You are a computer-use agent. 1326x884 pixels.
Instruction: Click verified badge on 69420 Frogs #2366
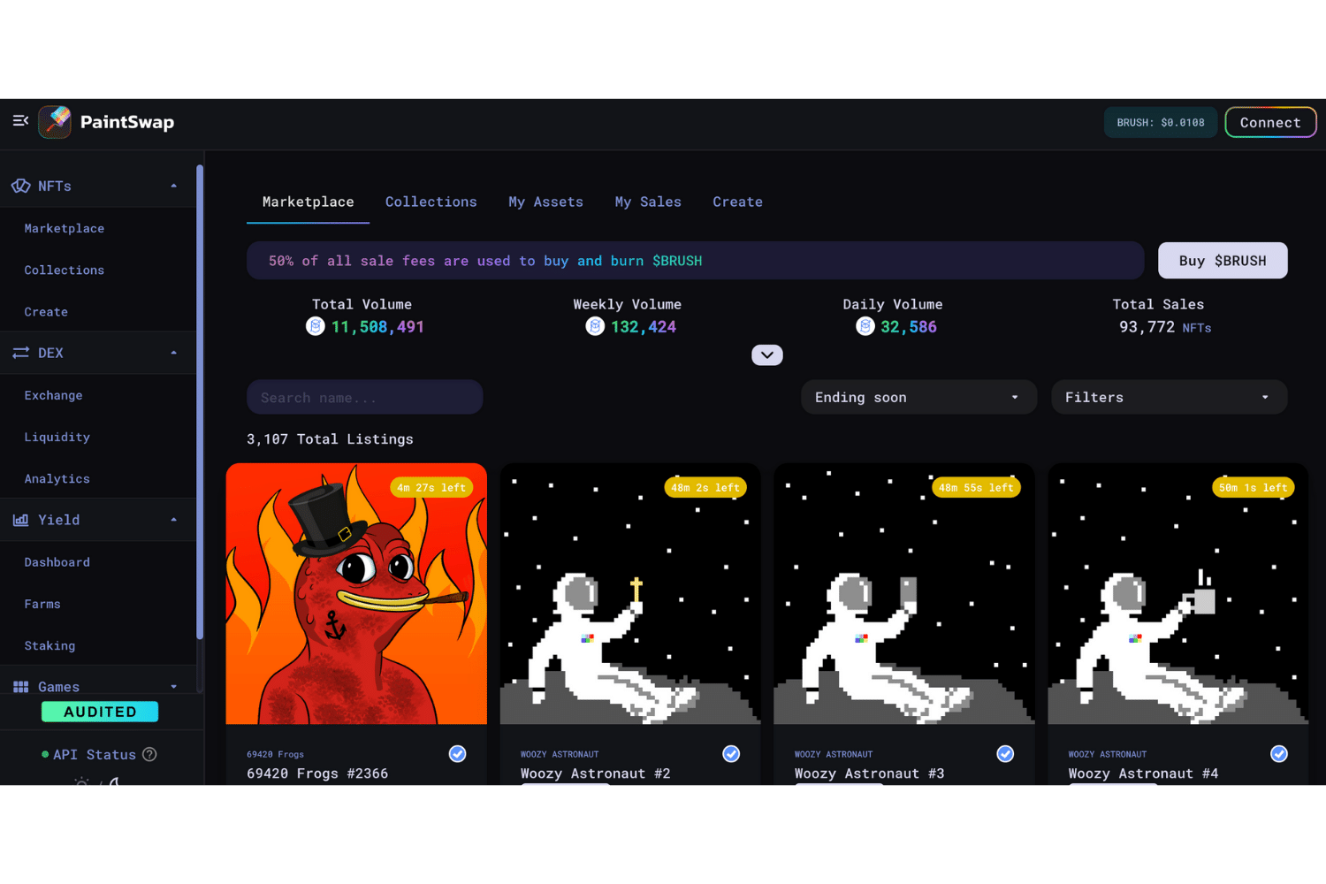click(457, 753)
